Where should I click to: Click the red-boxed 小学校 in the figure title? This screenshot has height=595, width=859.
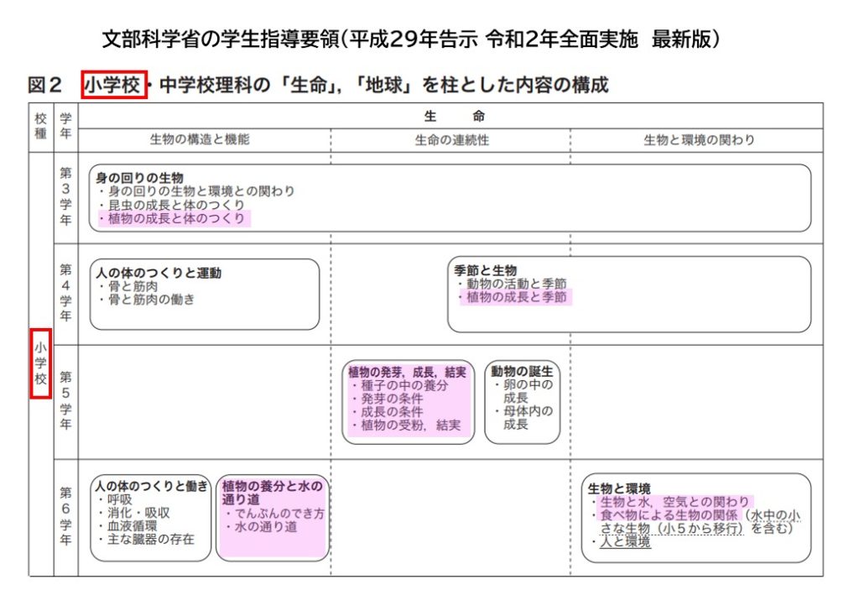click(114, 85)
